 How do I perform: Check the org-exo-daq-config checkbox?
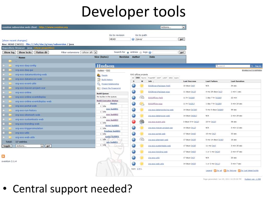pyautogui.click(x=3, y=65)
